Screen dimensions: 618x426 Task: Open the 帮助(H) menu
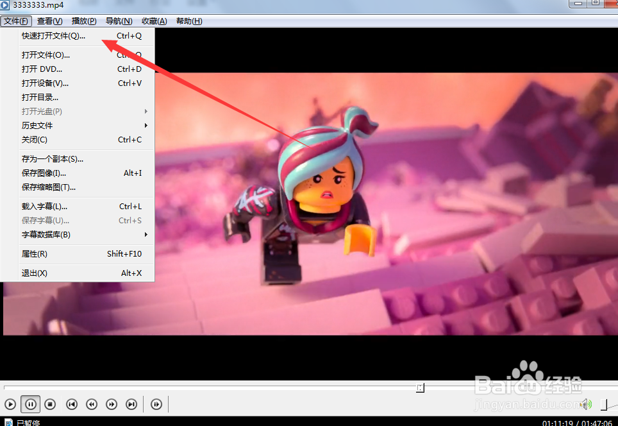(189, 21)
